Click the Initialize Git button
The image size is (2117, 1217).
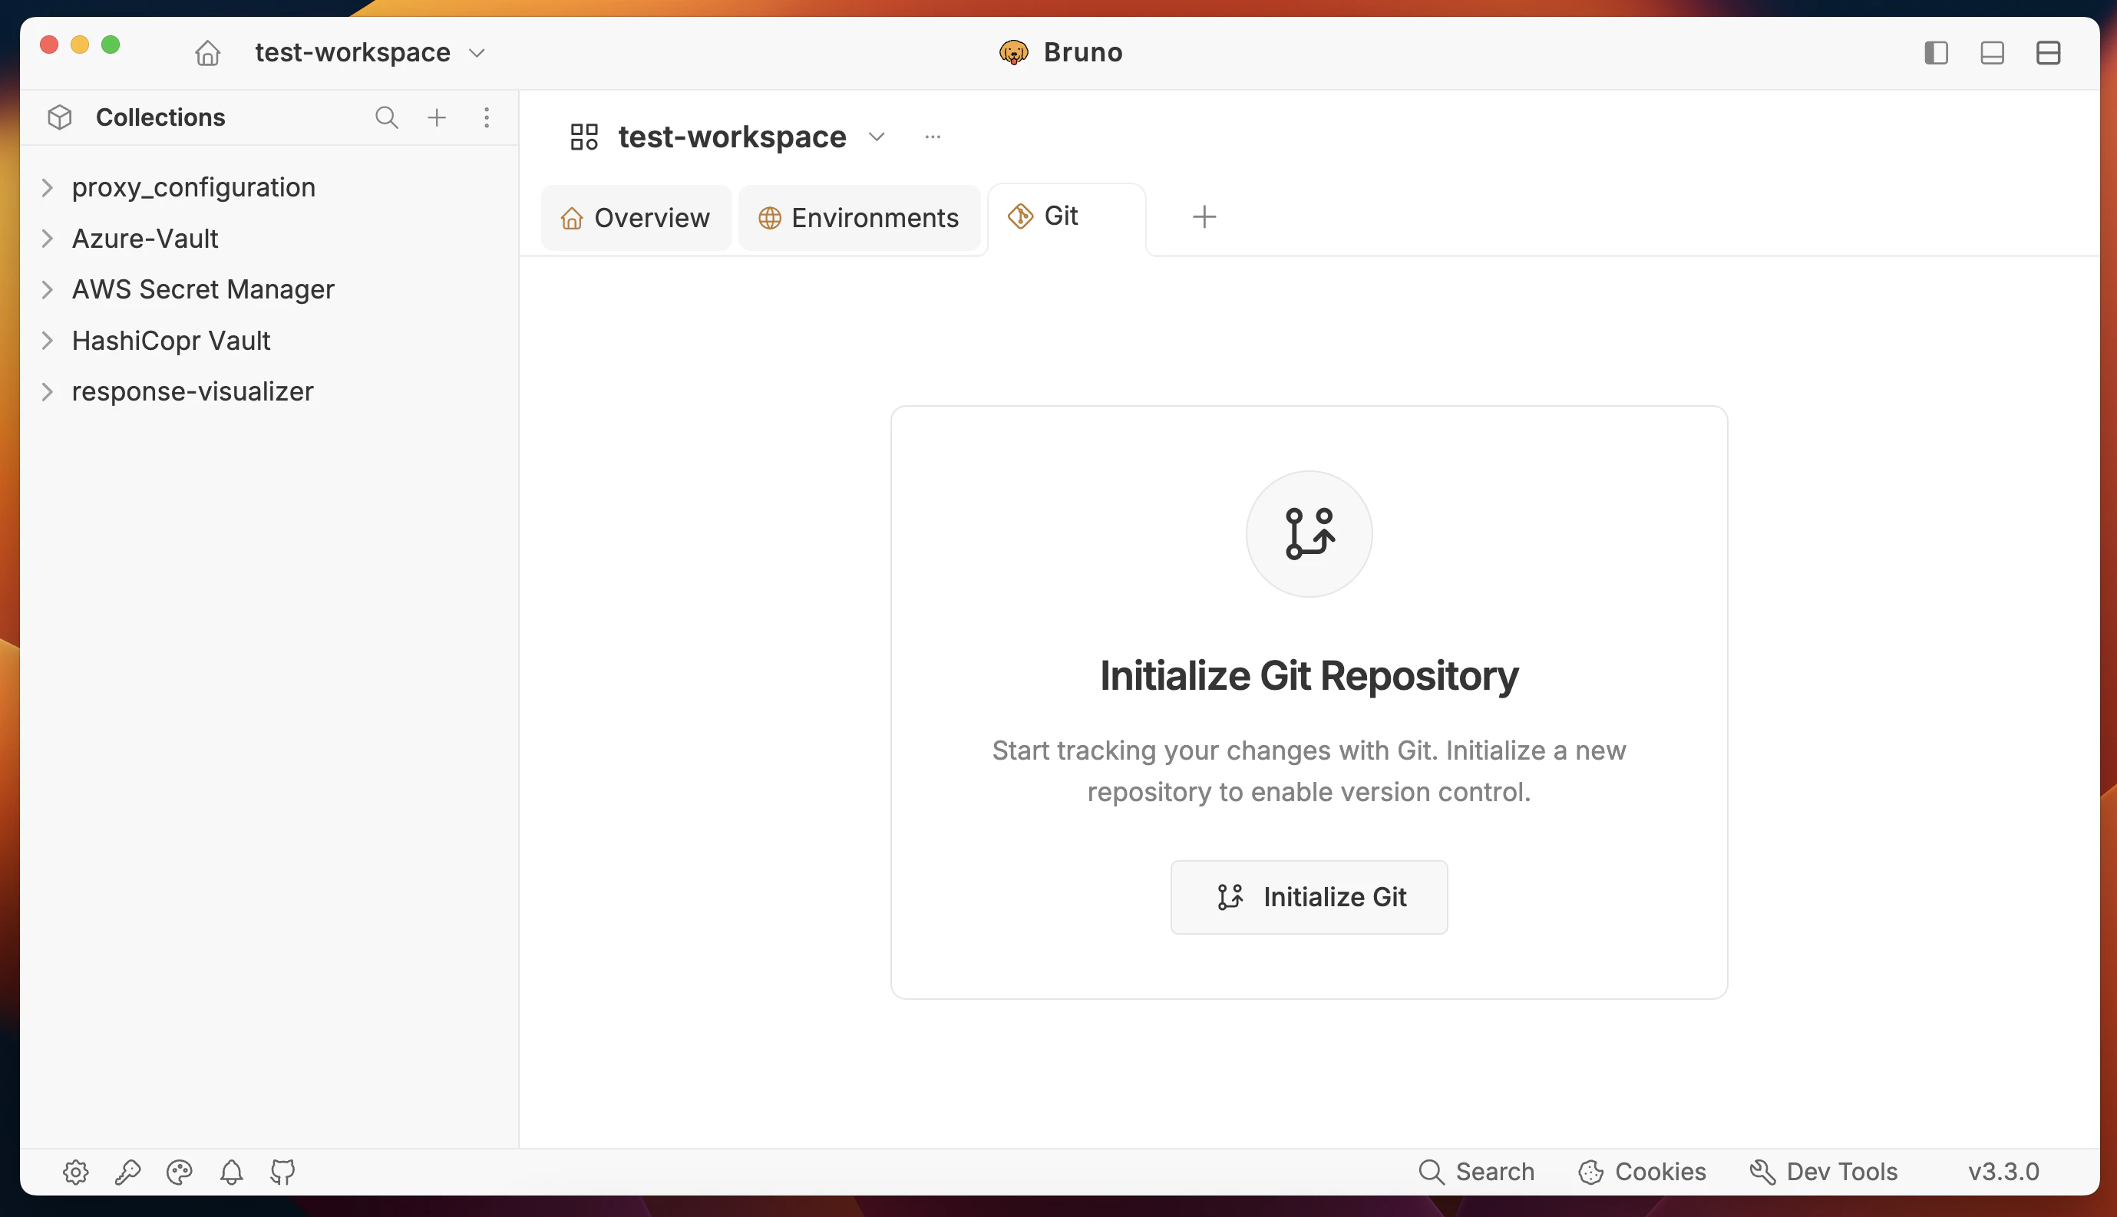pyautogui.click(x=1309, y=897)
